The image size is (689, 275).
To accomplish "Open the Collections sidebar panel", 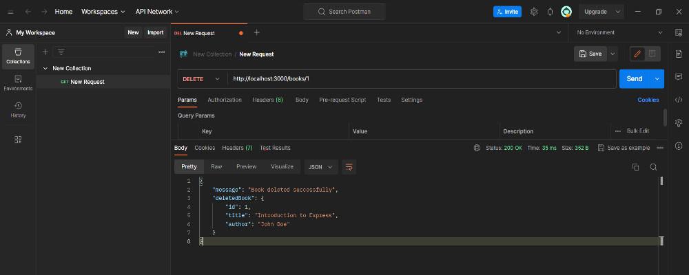I will (x=18, y=56).
